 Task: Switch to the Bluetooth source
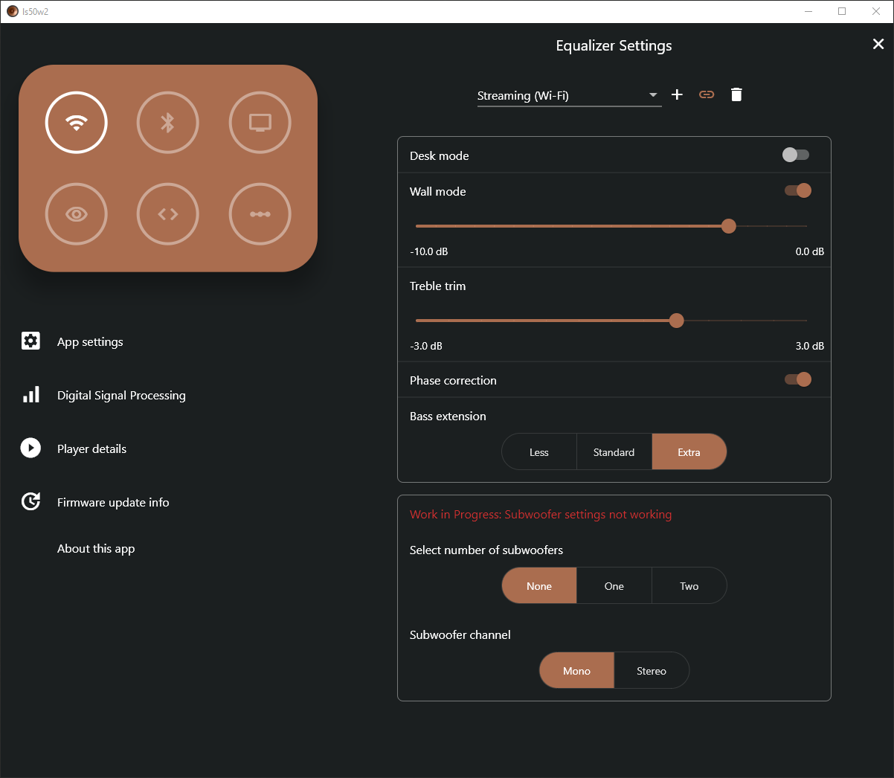coord(168,122)
